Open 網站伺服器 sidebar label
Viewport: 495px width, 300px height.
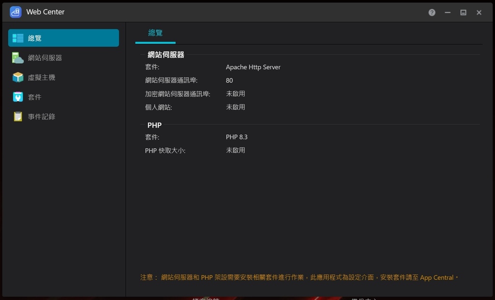pyautogui.click(x=45, y=57)
